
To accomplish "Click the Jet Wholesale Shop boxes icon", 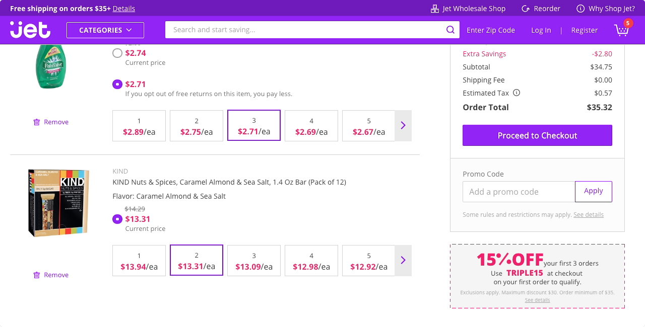I will click(x=435, y=9).
